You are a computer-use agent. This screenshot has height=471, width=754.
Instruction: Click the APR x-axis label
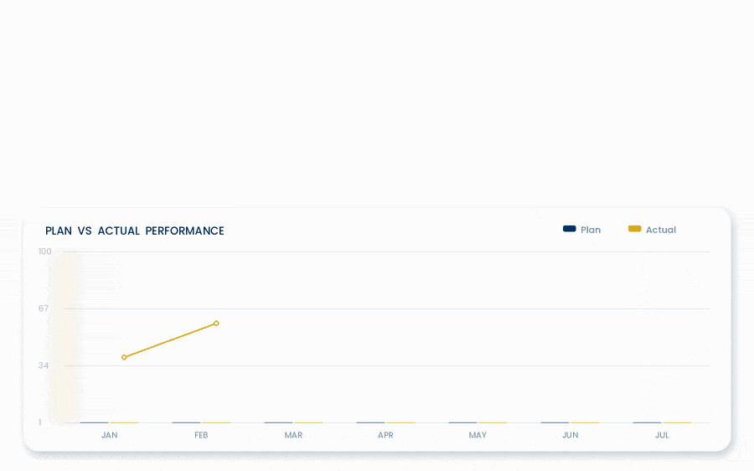click(x=385, y=435)
